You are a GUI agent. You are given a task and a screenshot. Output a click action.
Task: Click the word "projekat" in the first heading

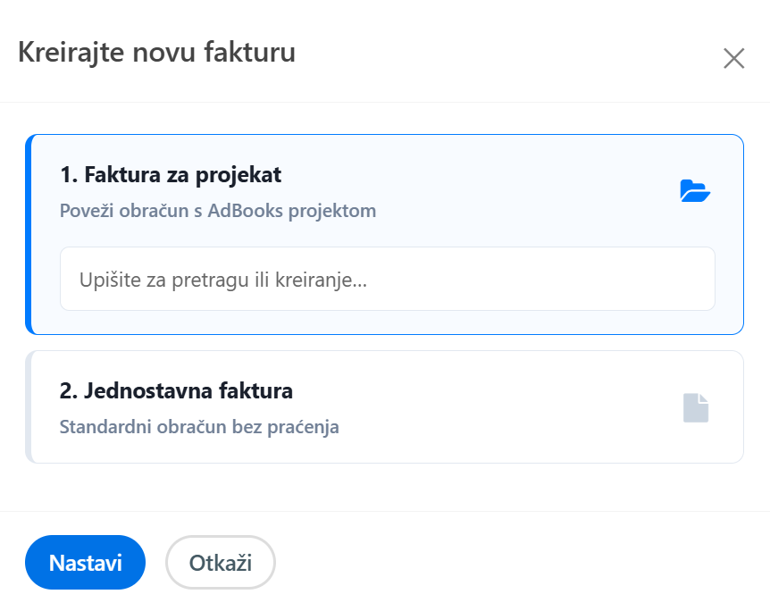tap(246, 175)
